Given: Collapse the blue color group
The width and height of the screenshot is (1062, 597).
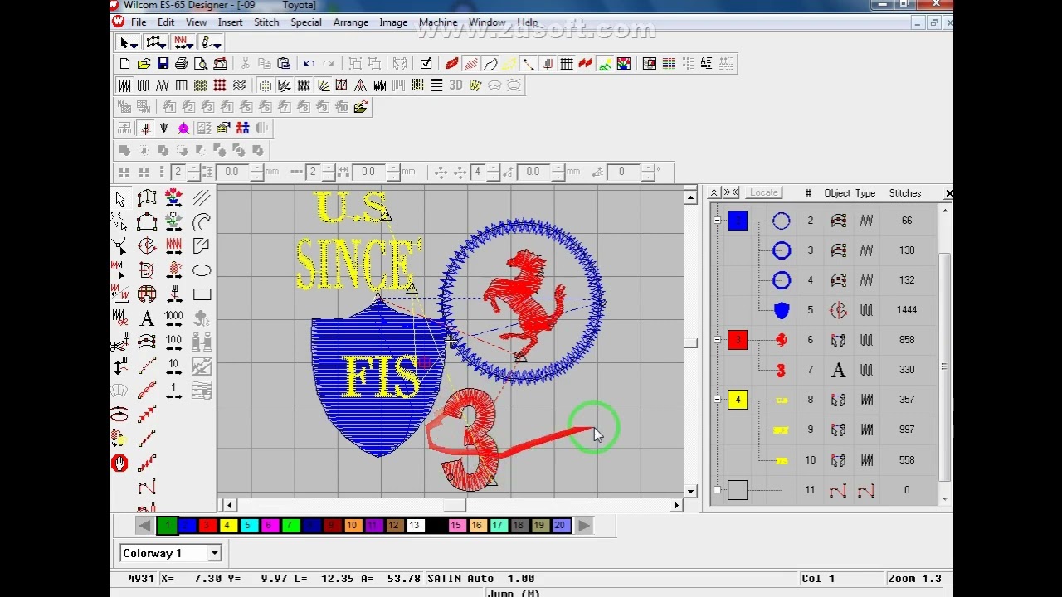Looking at the screenshot, I should pyautogui.click(x=717, y=221).
